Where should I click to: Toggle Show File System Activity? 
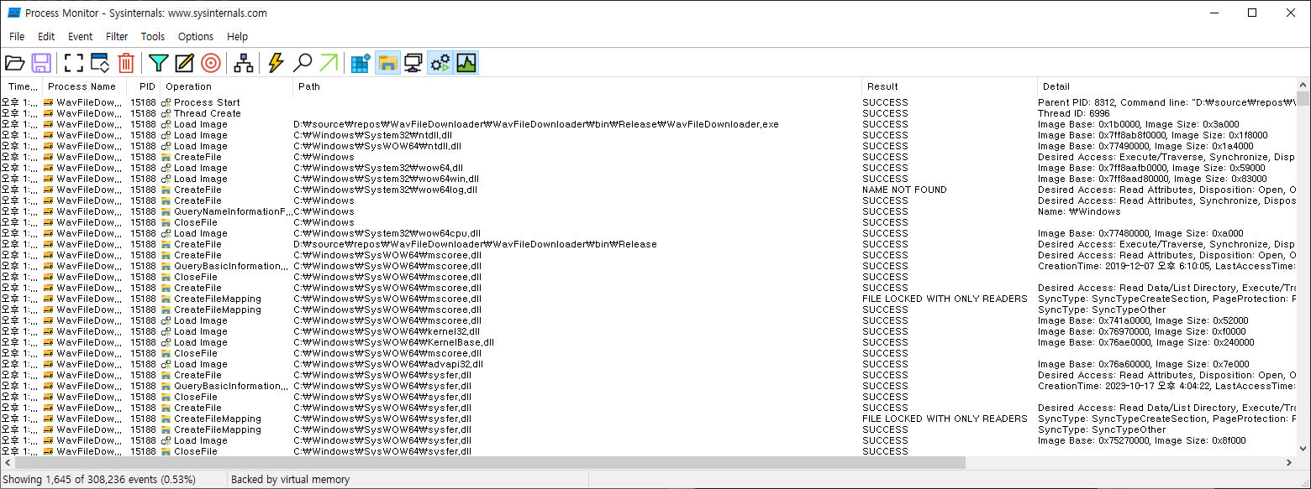387,63
